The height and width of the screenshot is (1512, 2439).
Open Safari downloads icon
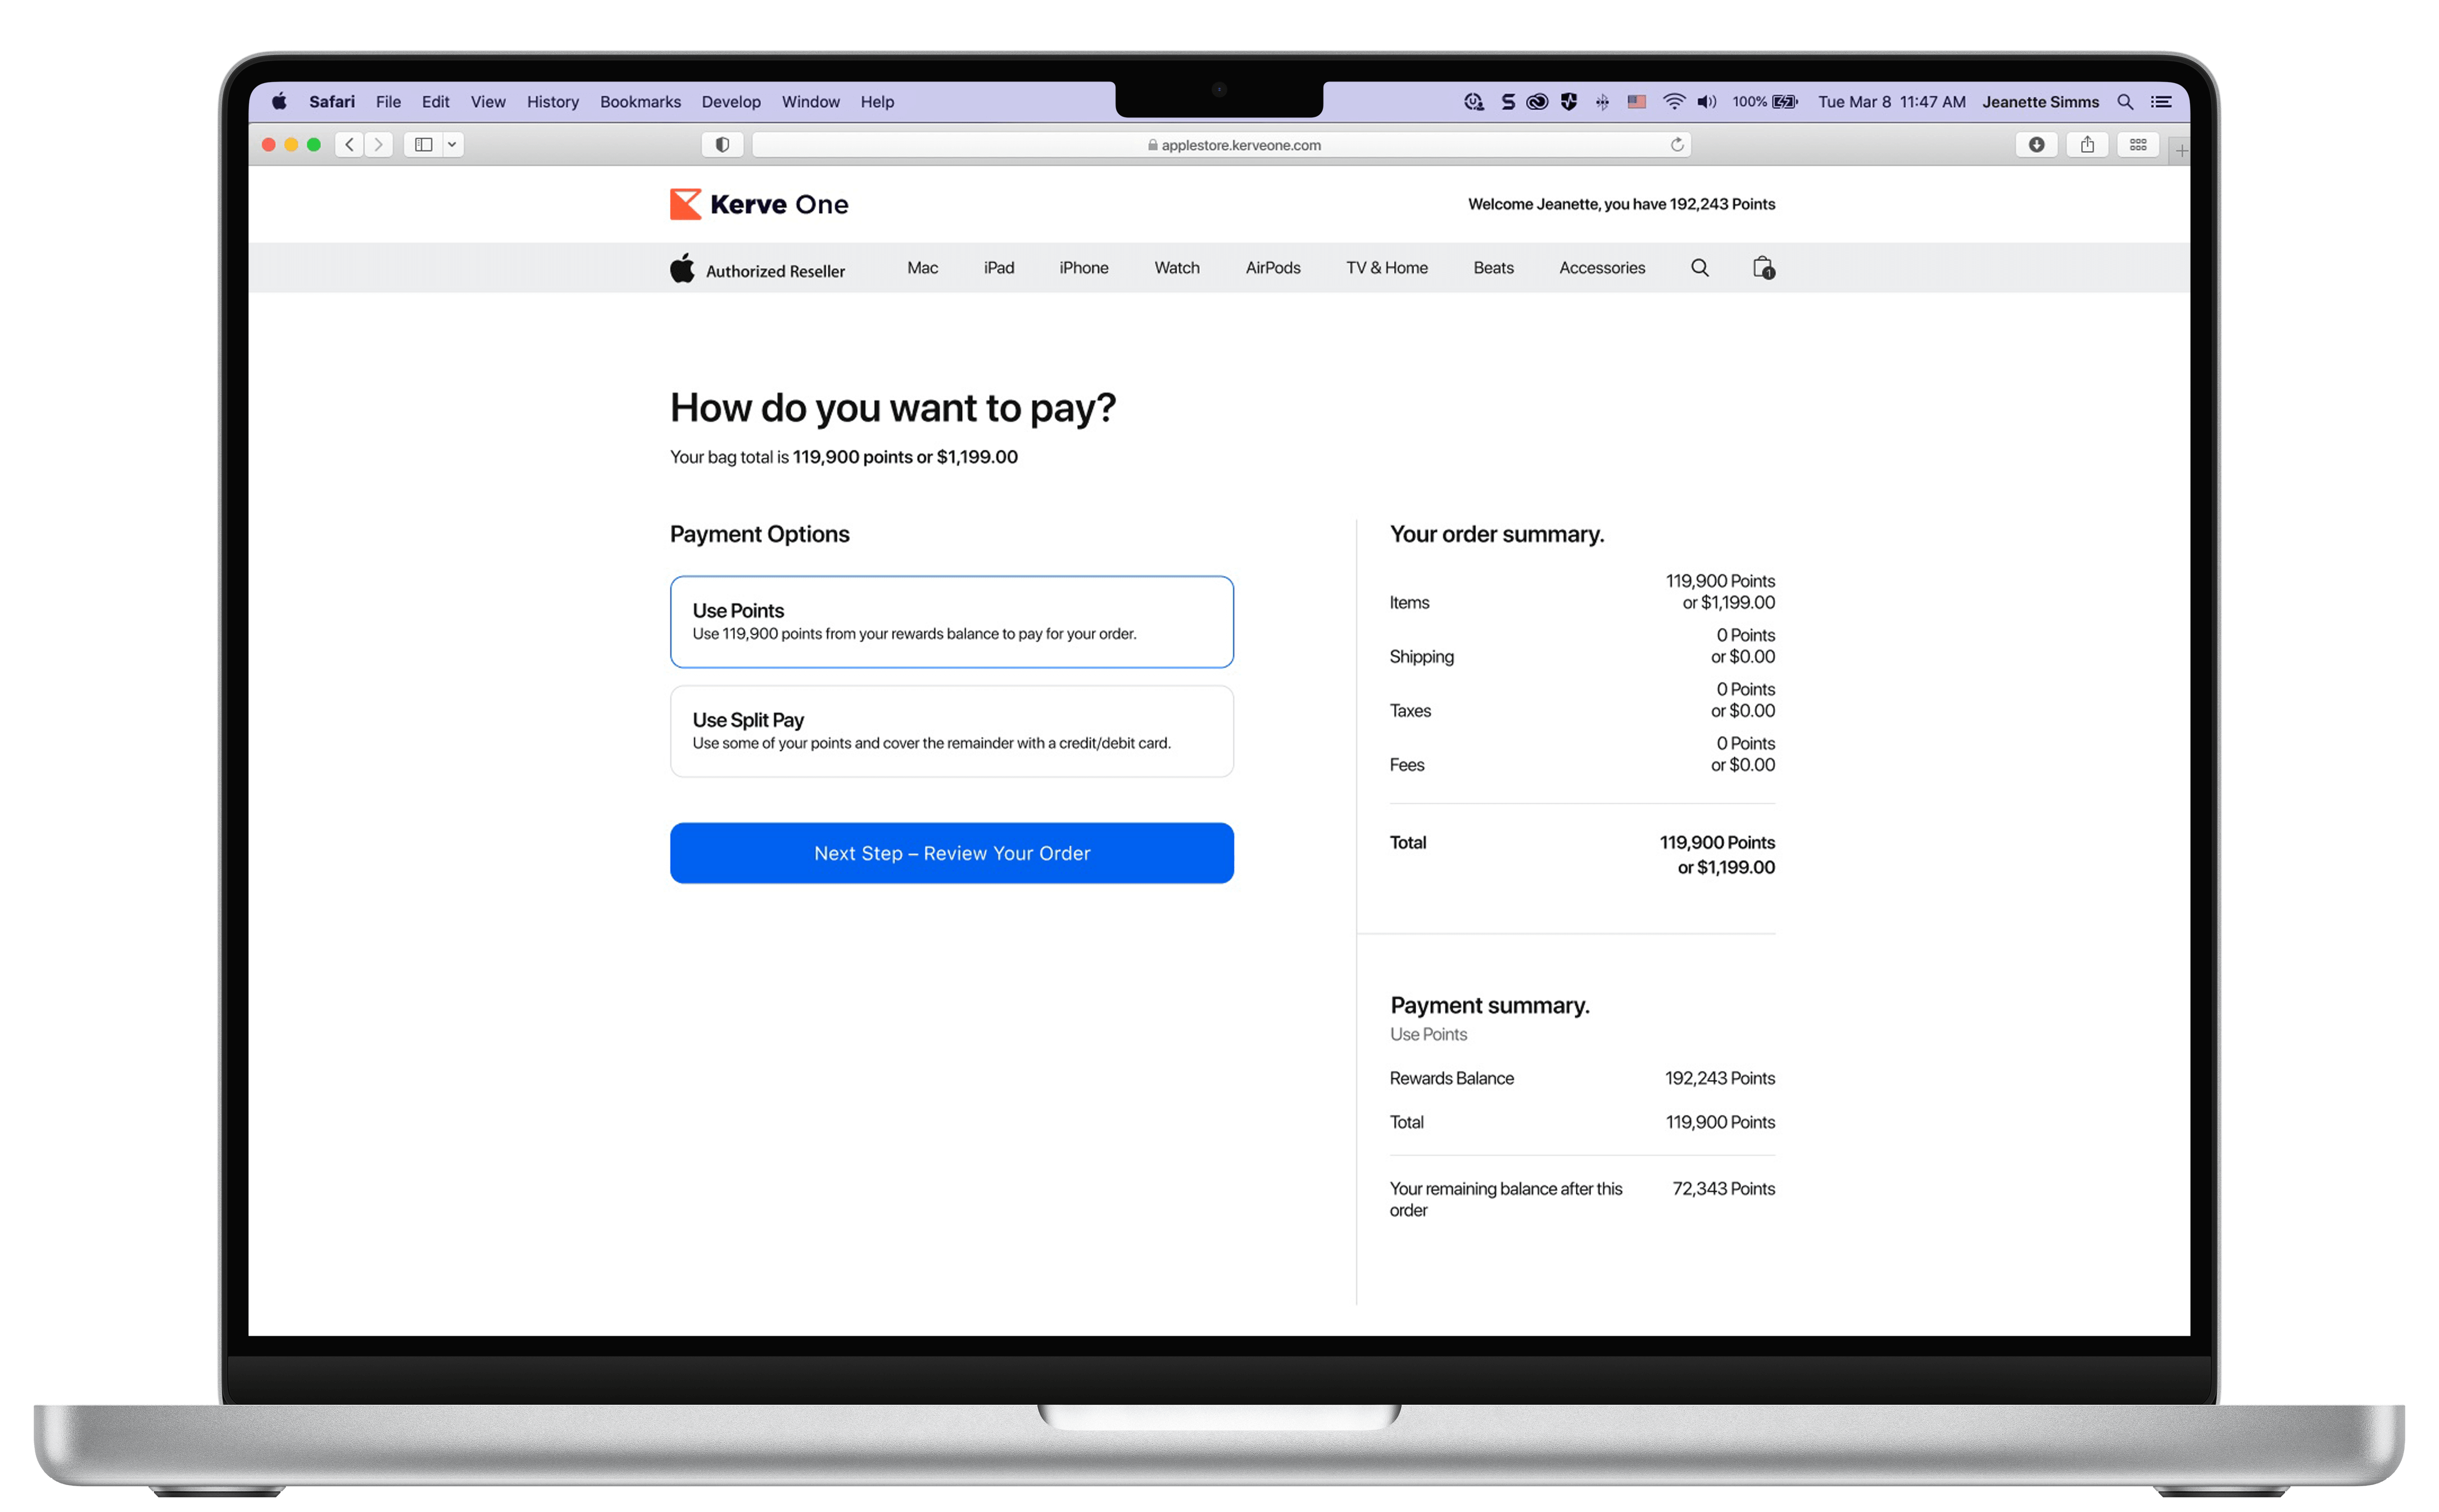coord(2035,145)
